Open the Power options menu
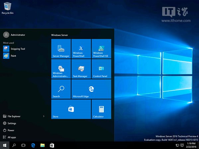 click(x=9, y=130)
